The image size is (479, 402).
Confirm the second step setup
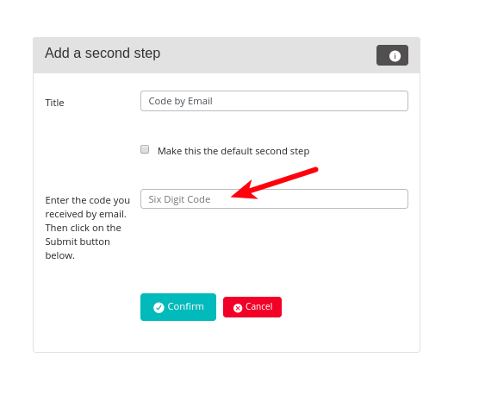coord(178,307)
